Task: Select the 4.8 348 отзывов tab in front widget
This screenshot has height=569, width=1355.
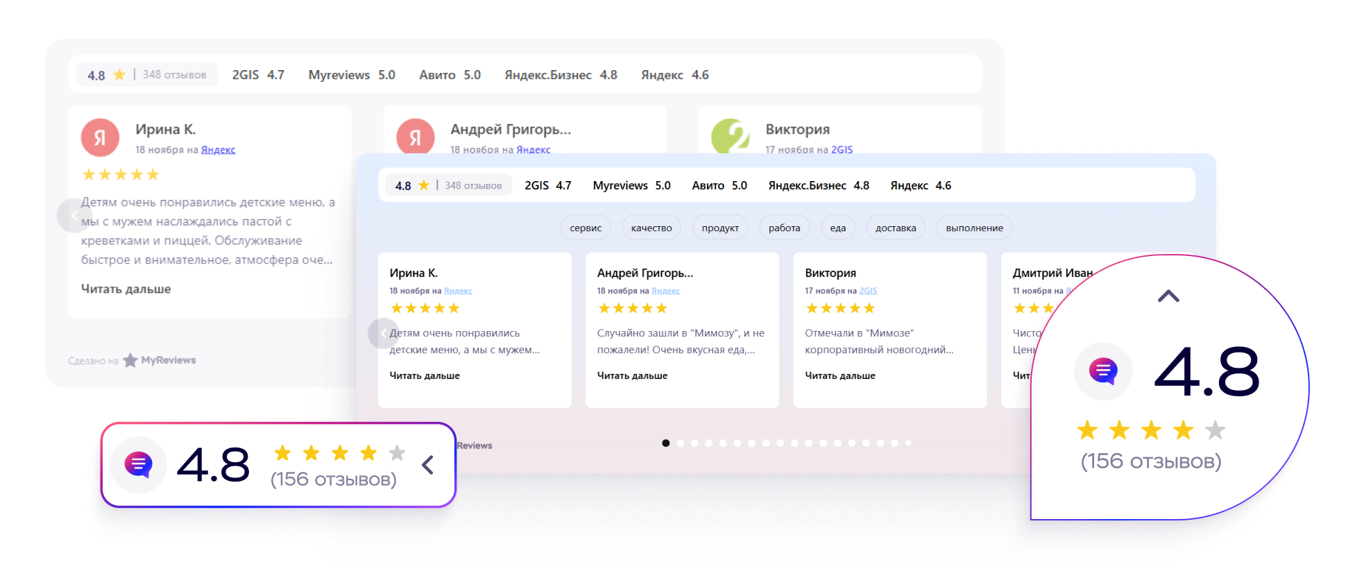Action: pos(449,185)
